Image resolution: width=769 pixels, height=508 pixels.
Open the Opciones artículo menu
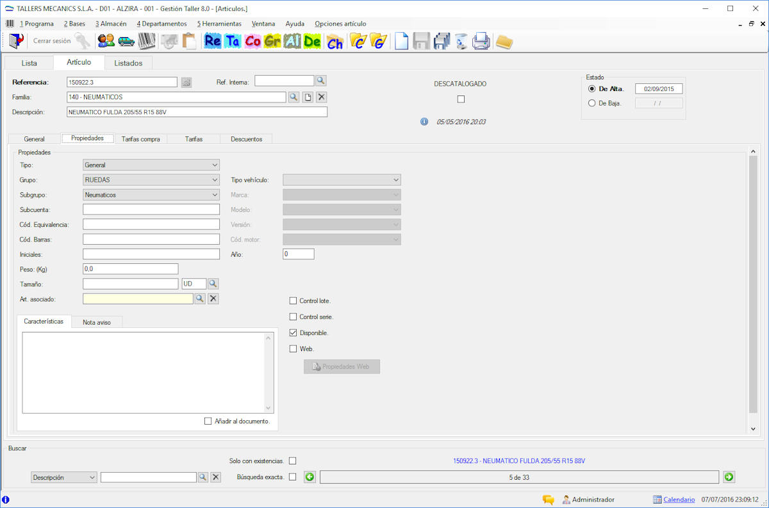(x=340, y=24)
